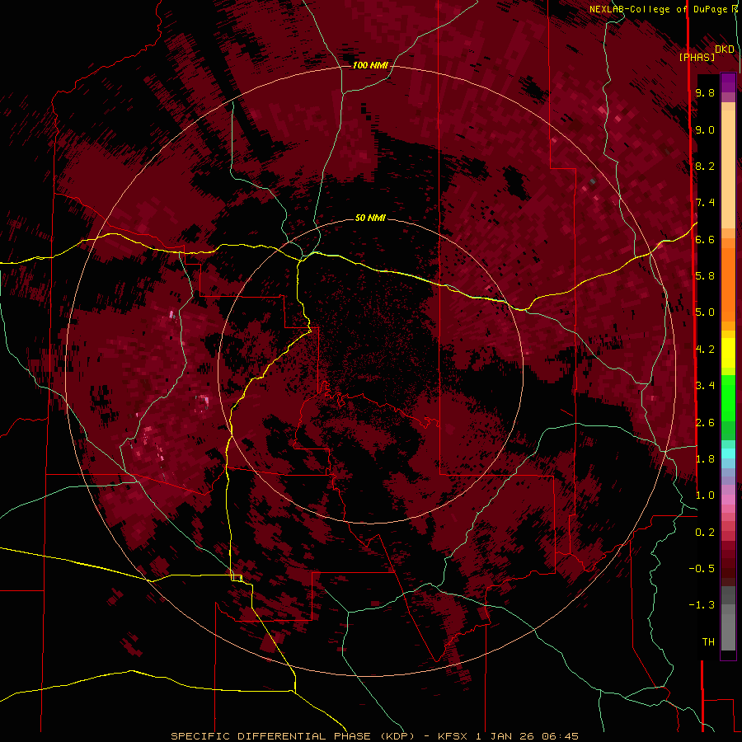Click the Specific Differential Phase (KDP) caption

coord(293,736)
